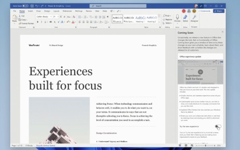Undo the last action

point(37,6)
